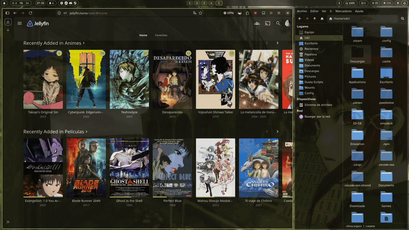Open the Ayuda menu
The width and height of the screenshot is (409, 230).
point(359,11)
